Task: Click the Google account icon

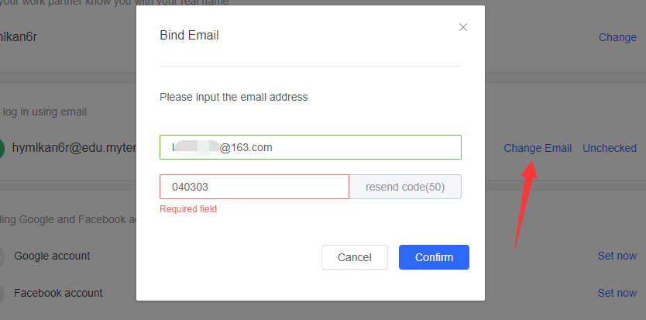Action: click(2, 256)
